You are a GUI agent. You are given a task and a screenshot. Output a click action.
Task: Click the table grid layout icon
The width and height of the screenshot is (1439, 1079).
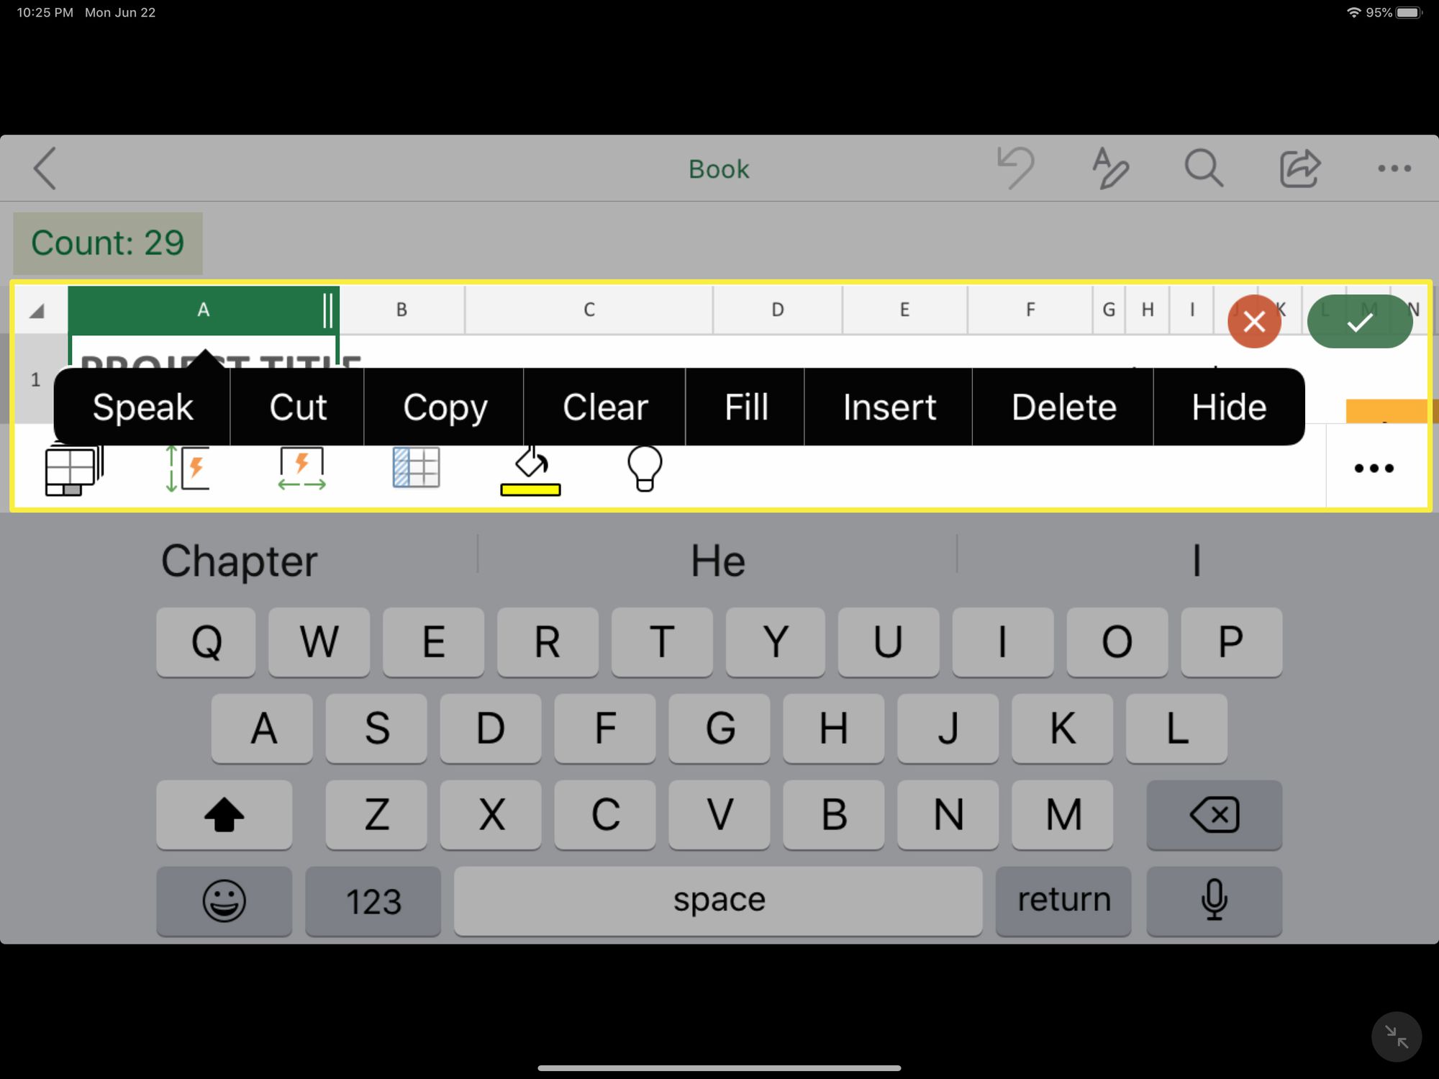(414, 466)
